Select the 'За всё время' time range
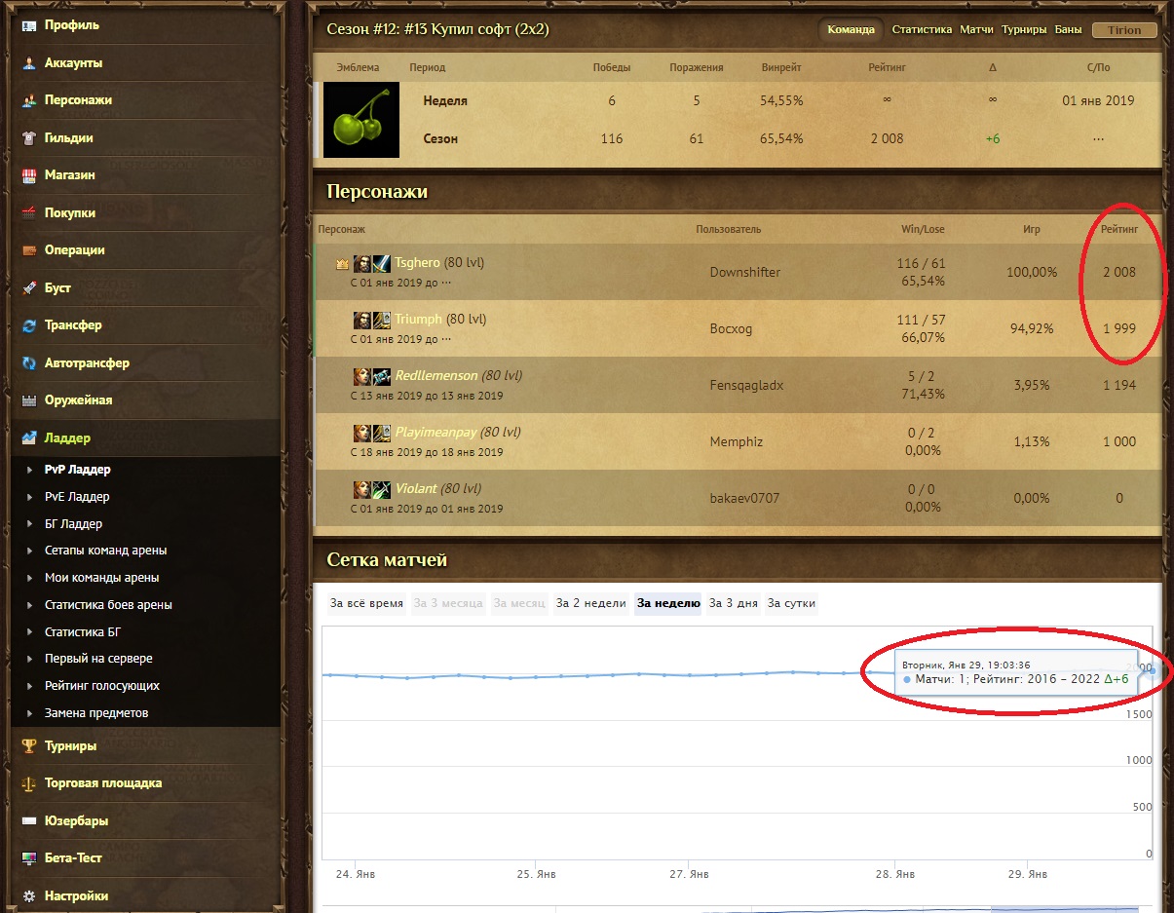1174x913 pixels. [366, 603]
